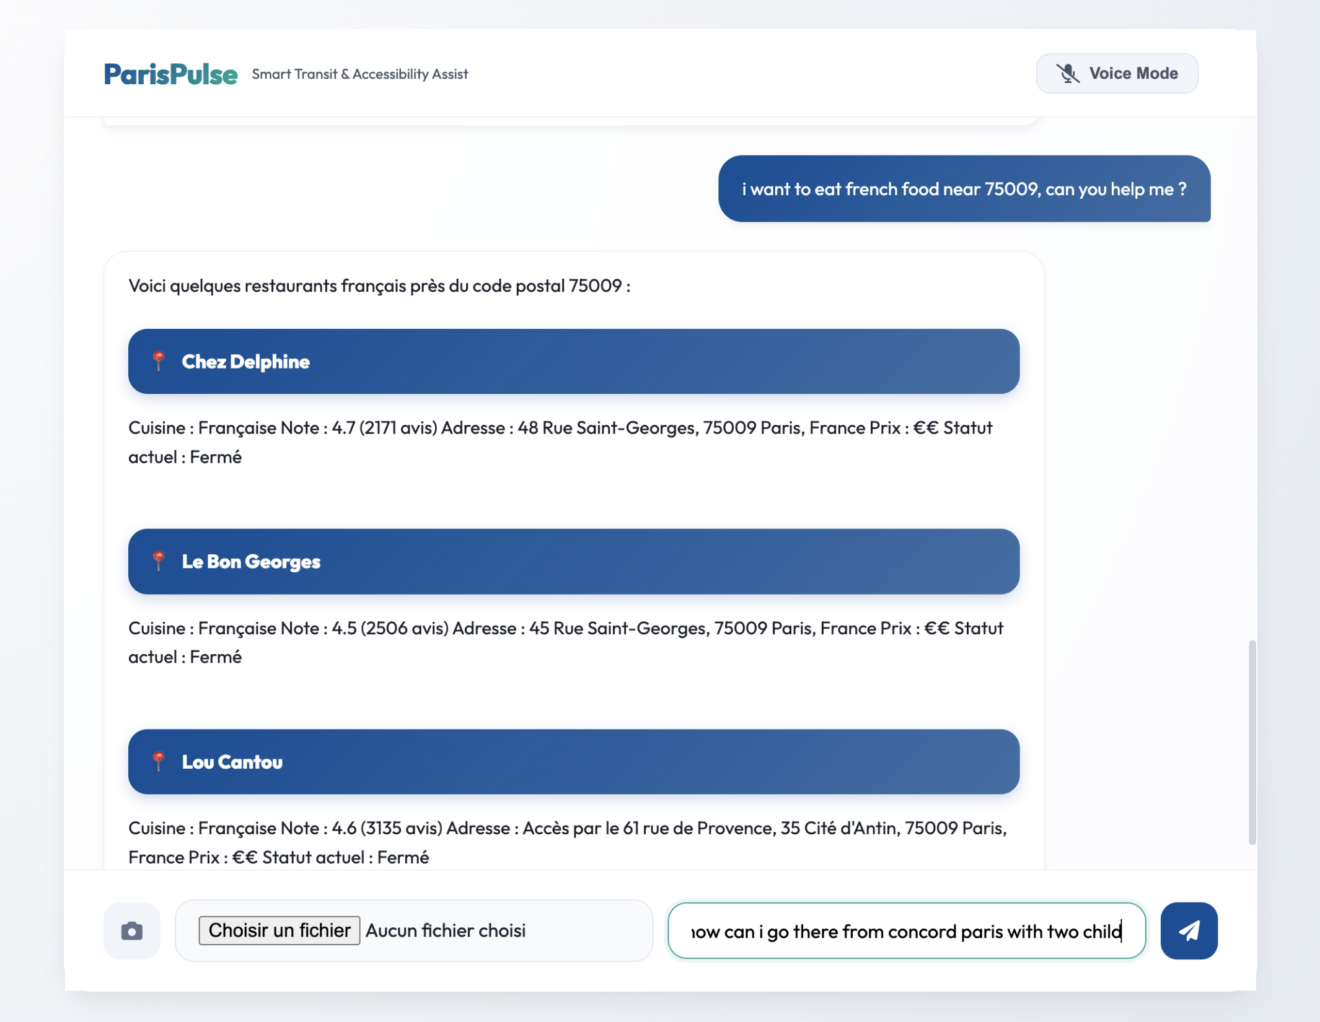1320x1022 pixels.
Task: Click the chat vertical scrollbar thumb
Action: (x=1251, y=742)
